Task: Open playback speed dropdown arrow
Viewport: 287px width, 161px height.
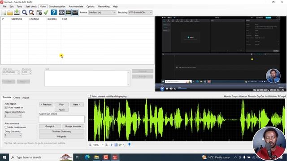Action: (x=123, y=145)
